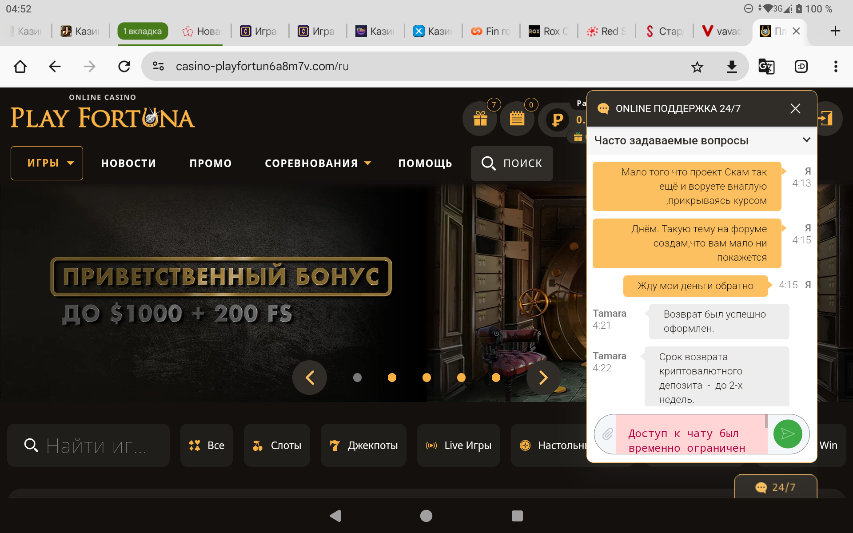Switch to the Fin ro browser tab
Screen dimensions: 853x533
click(x=490, y=31)
